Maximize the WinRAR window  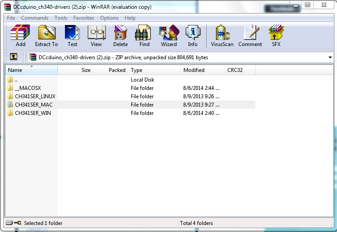308,5
